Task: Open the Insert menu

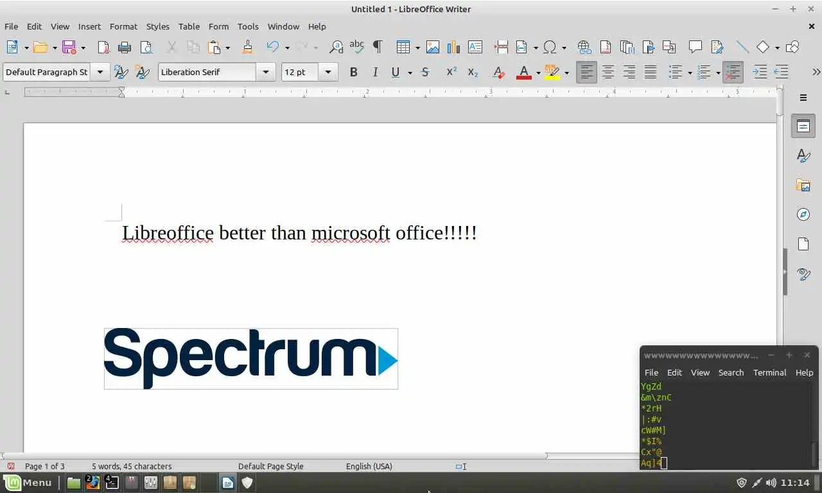Action: [89, 26]
